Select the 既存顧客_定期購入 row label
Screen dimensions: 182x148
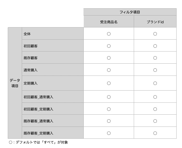pos(38,133)
